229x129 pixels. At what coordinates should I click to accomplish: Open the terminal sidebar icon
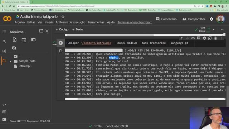pyautogui.click(x=4, y=119)
